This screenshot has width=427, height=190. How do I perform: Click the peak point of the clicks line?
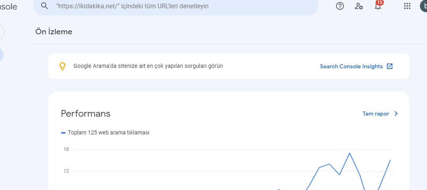[349, 153]
